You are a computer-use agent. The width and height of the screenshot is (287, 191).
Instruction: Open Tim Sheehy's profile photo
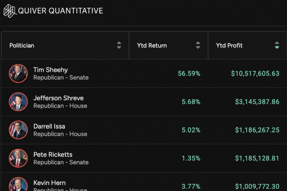[18, 74]
